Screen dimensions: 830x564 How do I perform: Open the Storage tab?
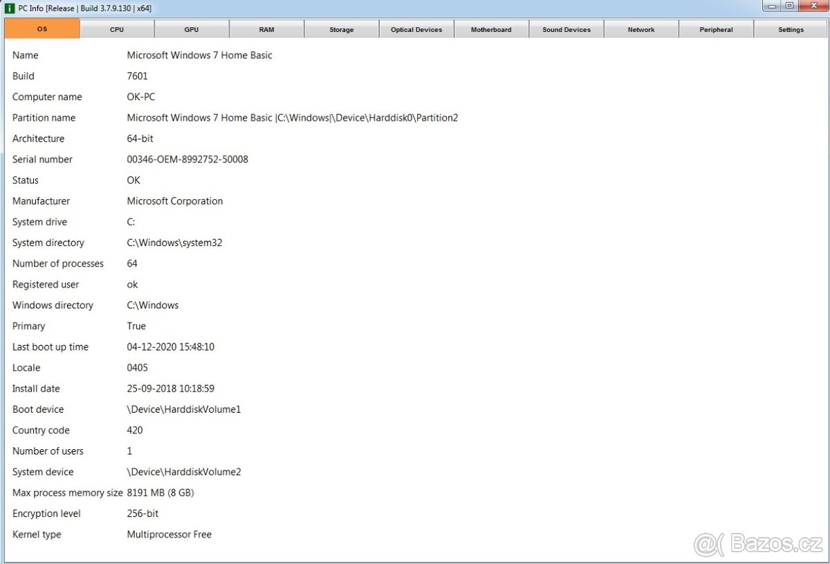[x=341, y=30]
